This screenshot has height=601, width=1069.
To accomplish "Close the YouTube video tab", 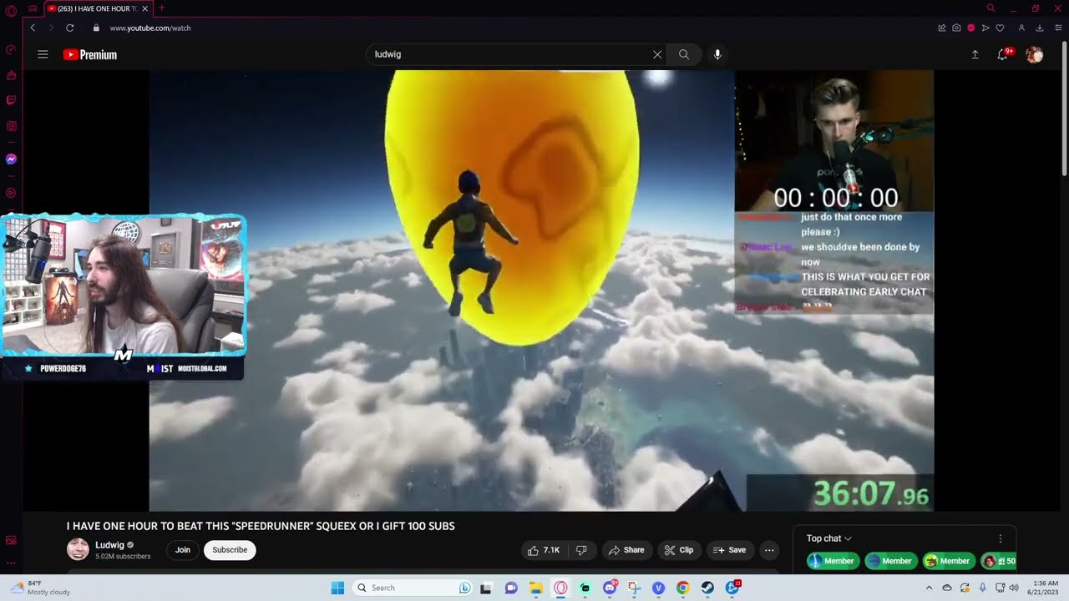I will [145, 8].
